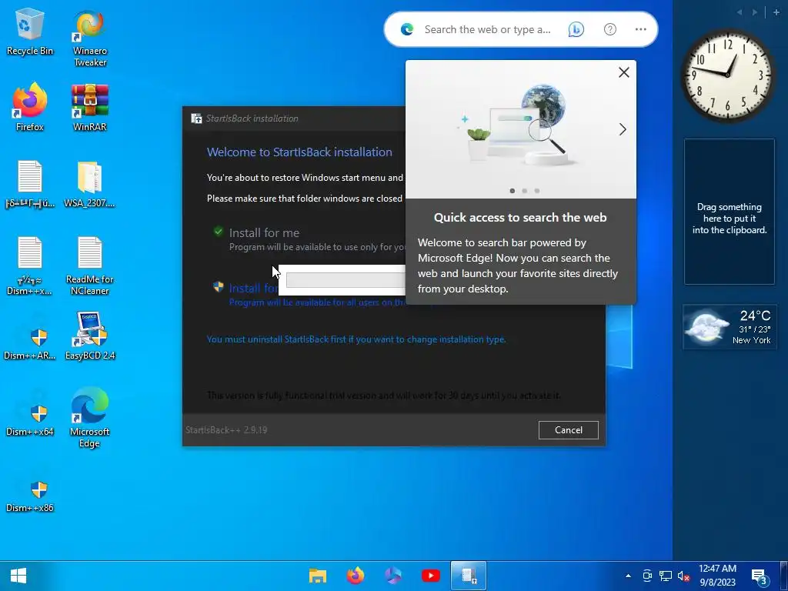Choose the Install for me option
This screenshot has width=788, height=591.
[x=264, y=233]
